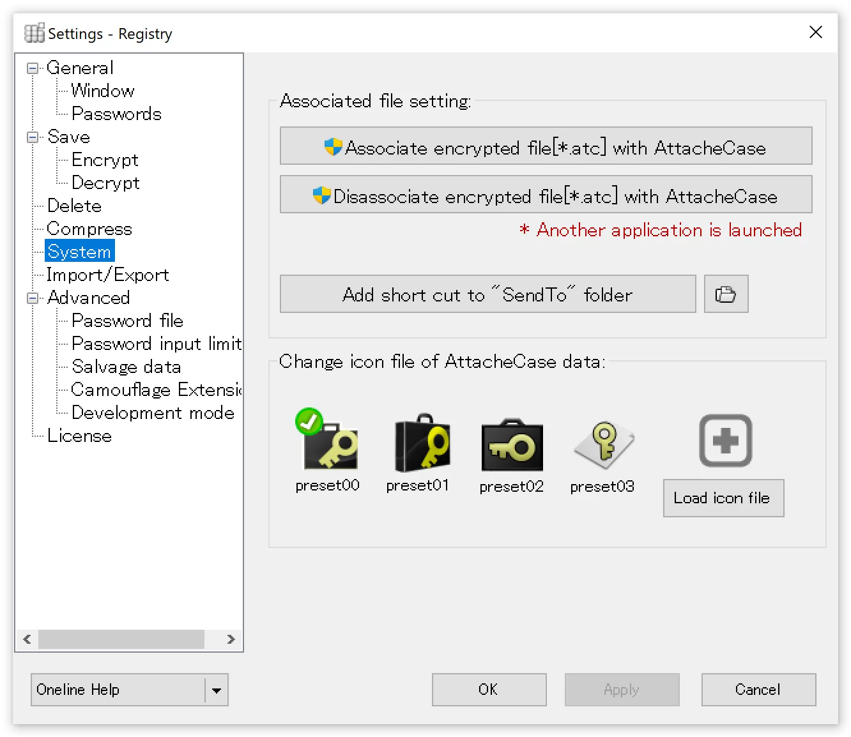
Task: Collapse the General tree branch
Action: pos(31,68)
